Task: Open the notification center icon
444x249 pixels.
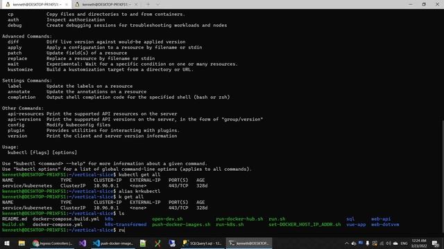Action: (435, 243)
